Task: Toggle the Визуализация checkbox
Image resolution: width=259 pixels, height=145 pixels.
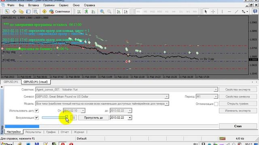Action: [x=37, y=118]
